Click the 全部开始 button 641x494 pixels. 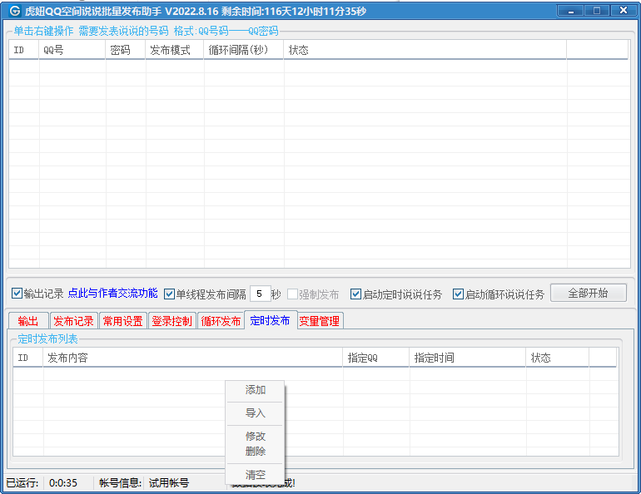click(589, 293)
